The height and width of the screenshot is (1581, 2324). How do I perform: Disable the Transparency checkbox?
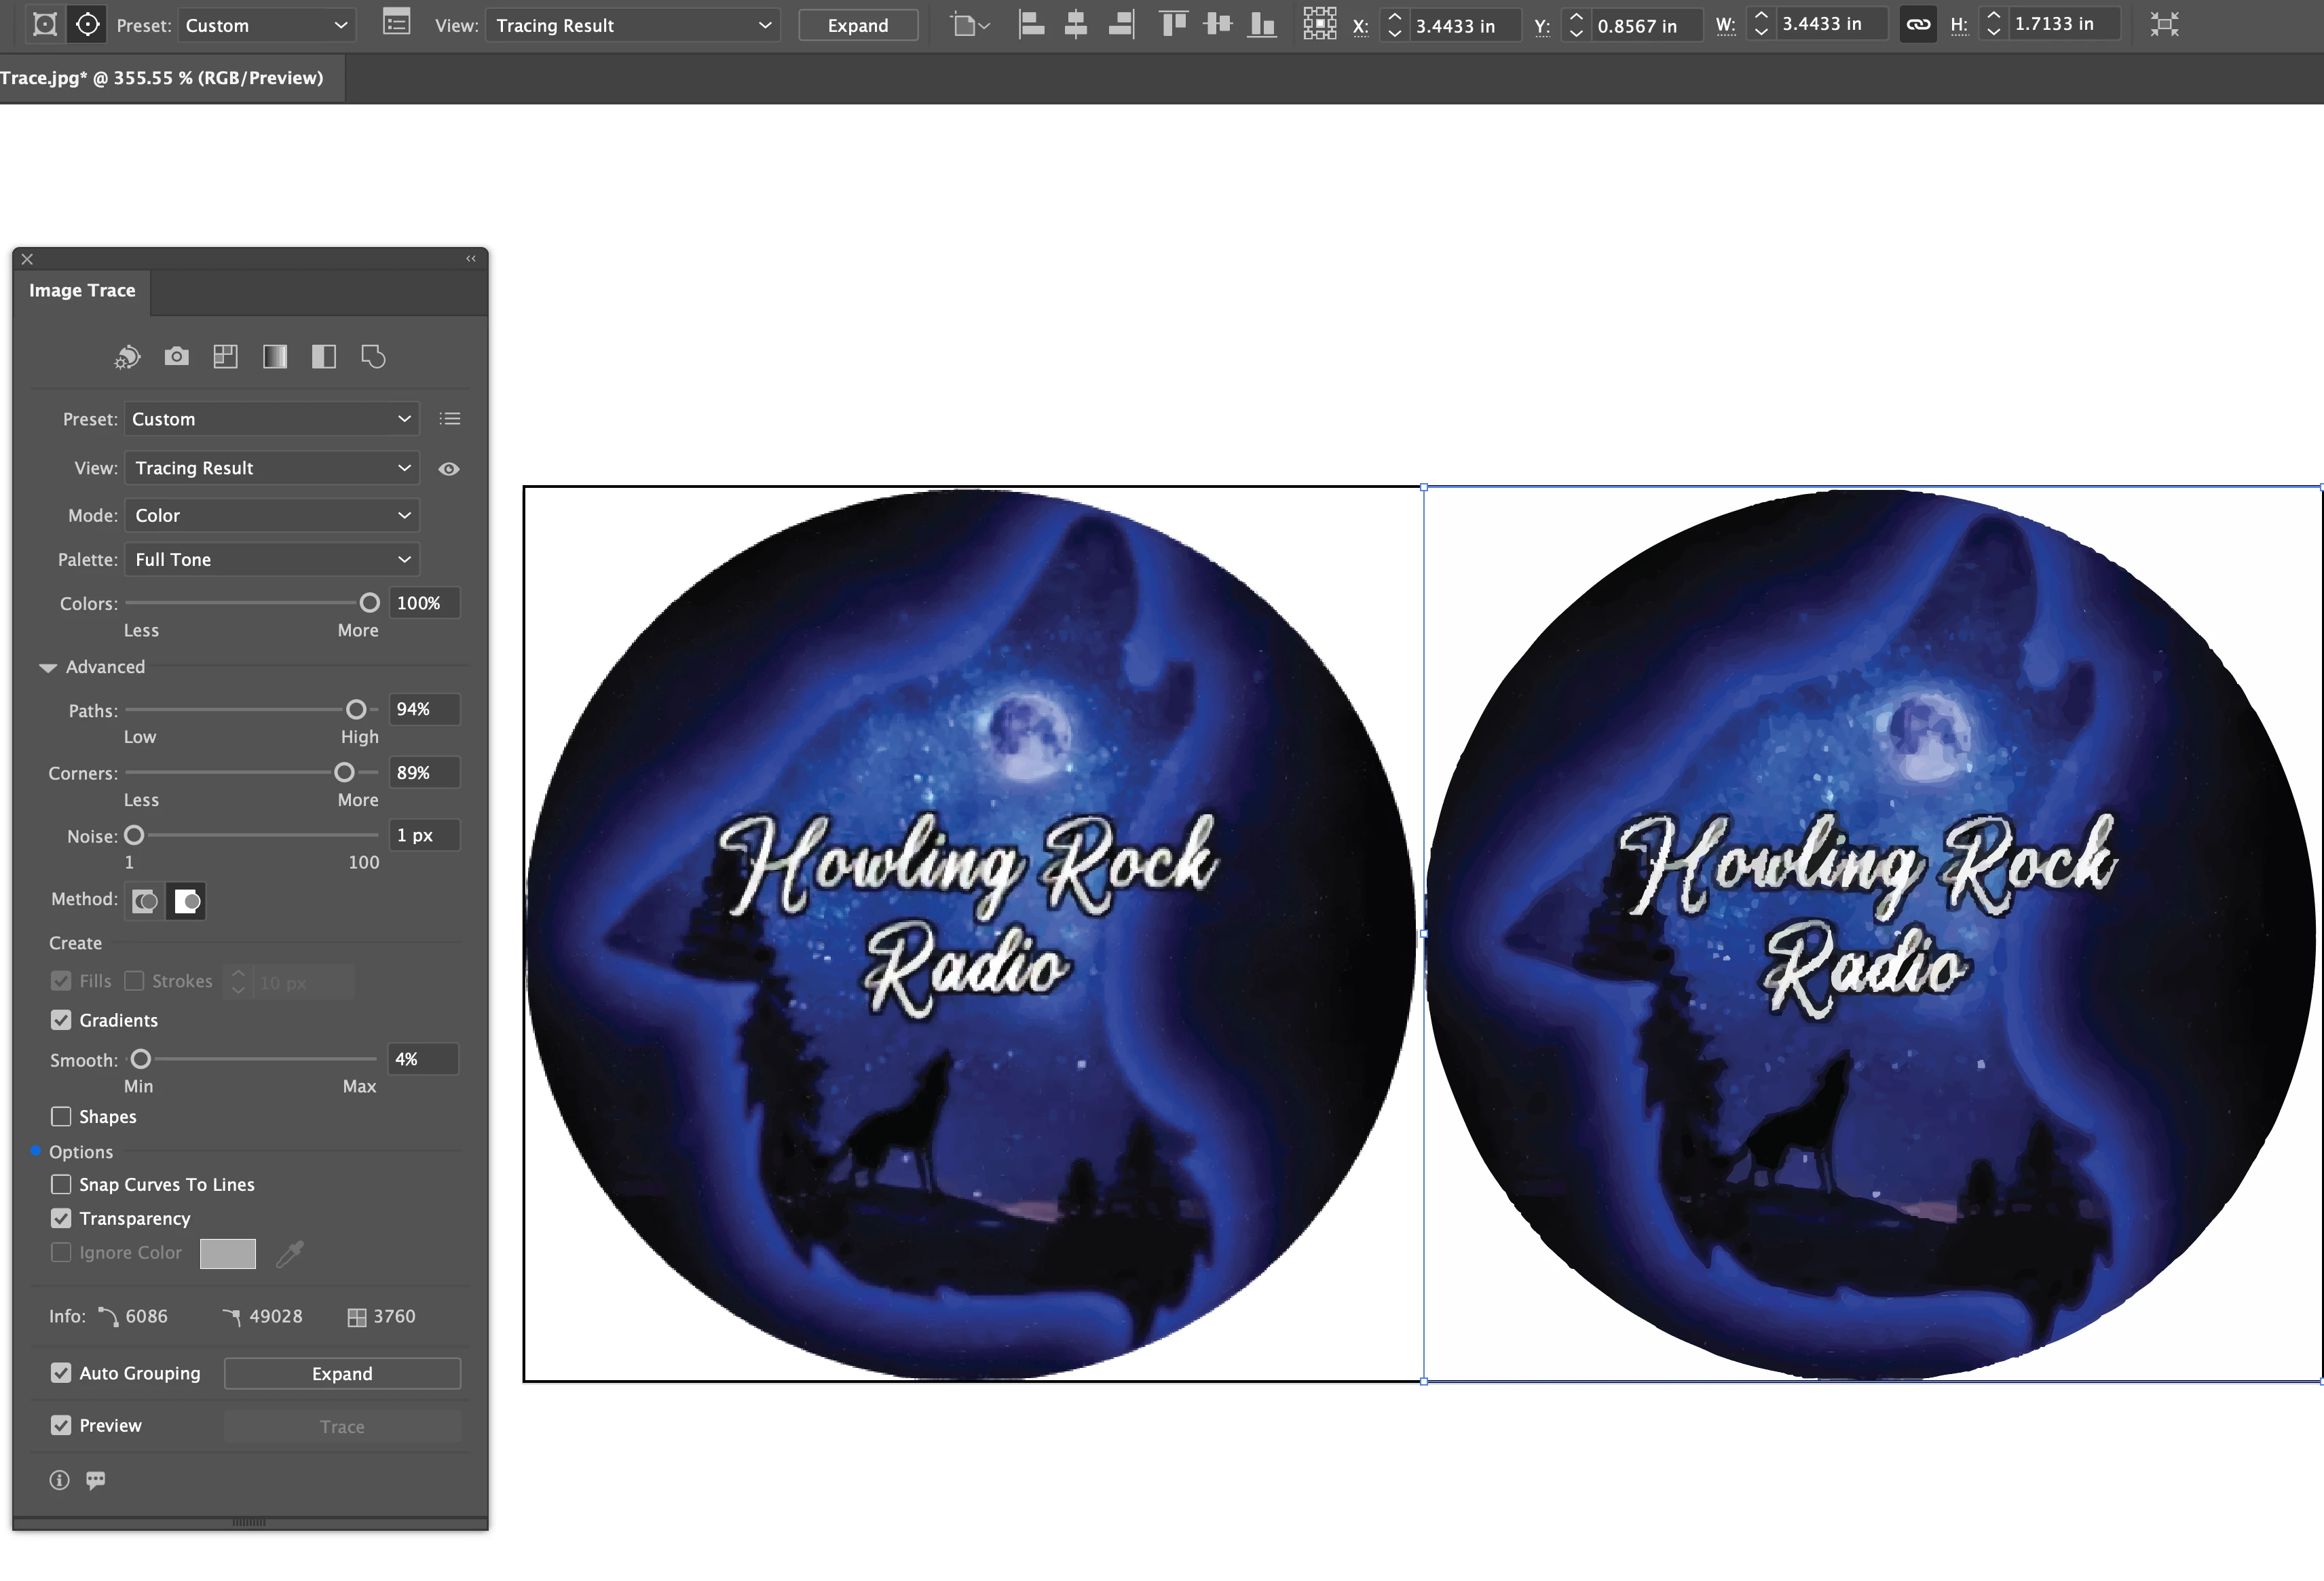tap(61, 1218)
